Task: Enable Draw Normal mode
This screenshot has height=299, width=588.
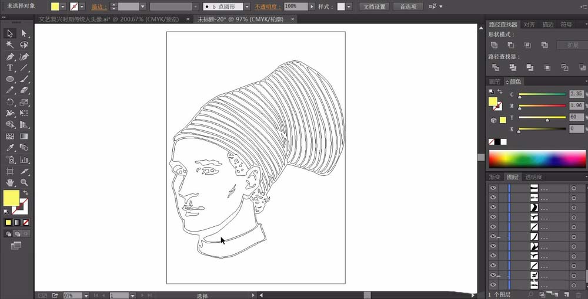Action: click(9, 234)
